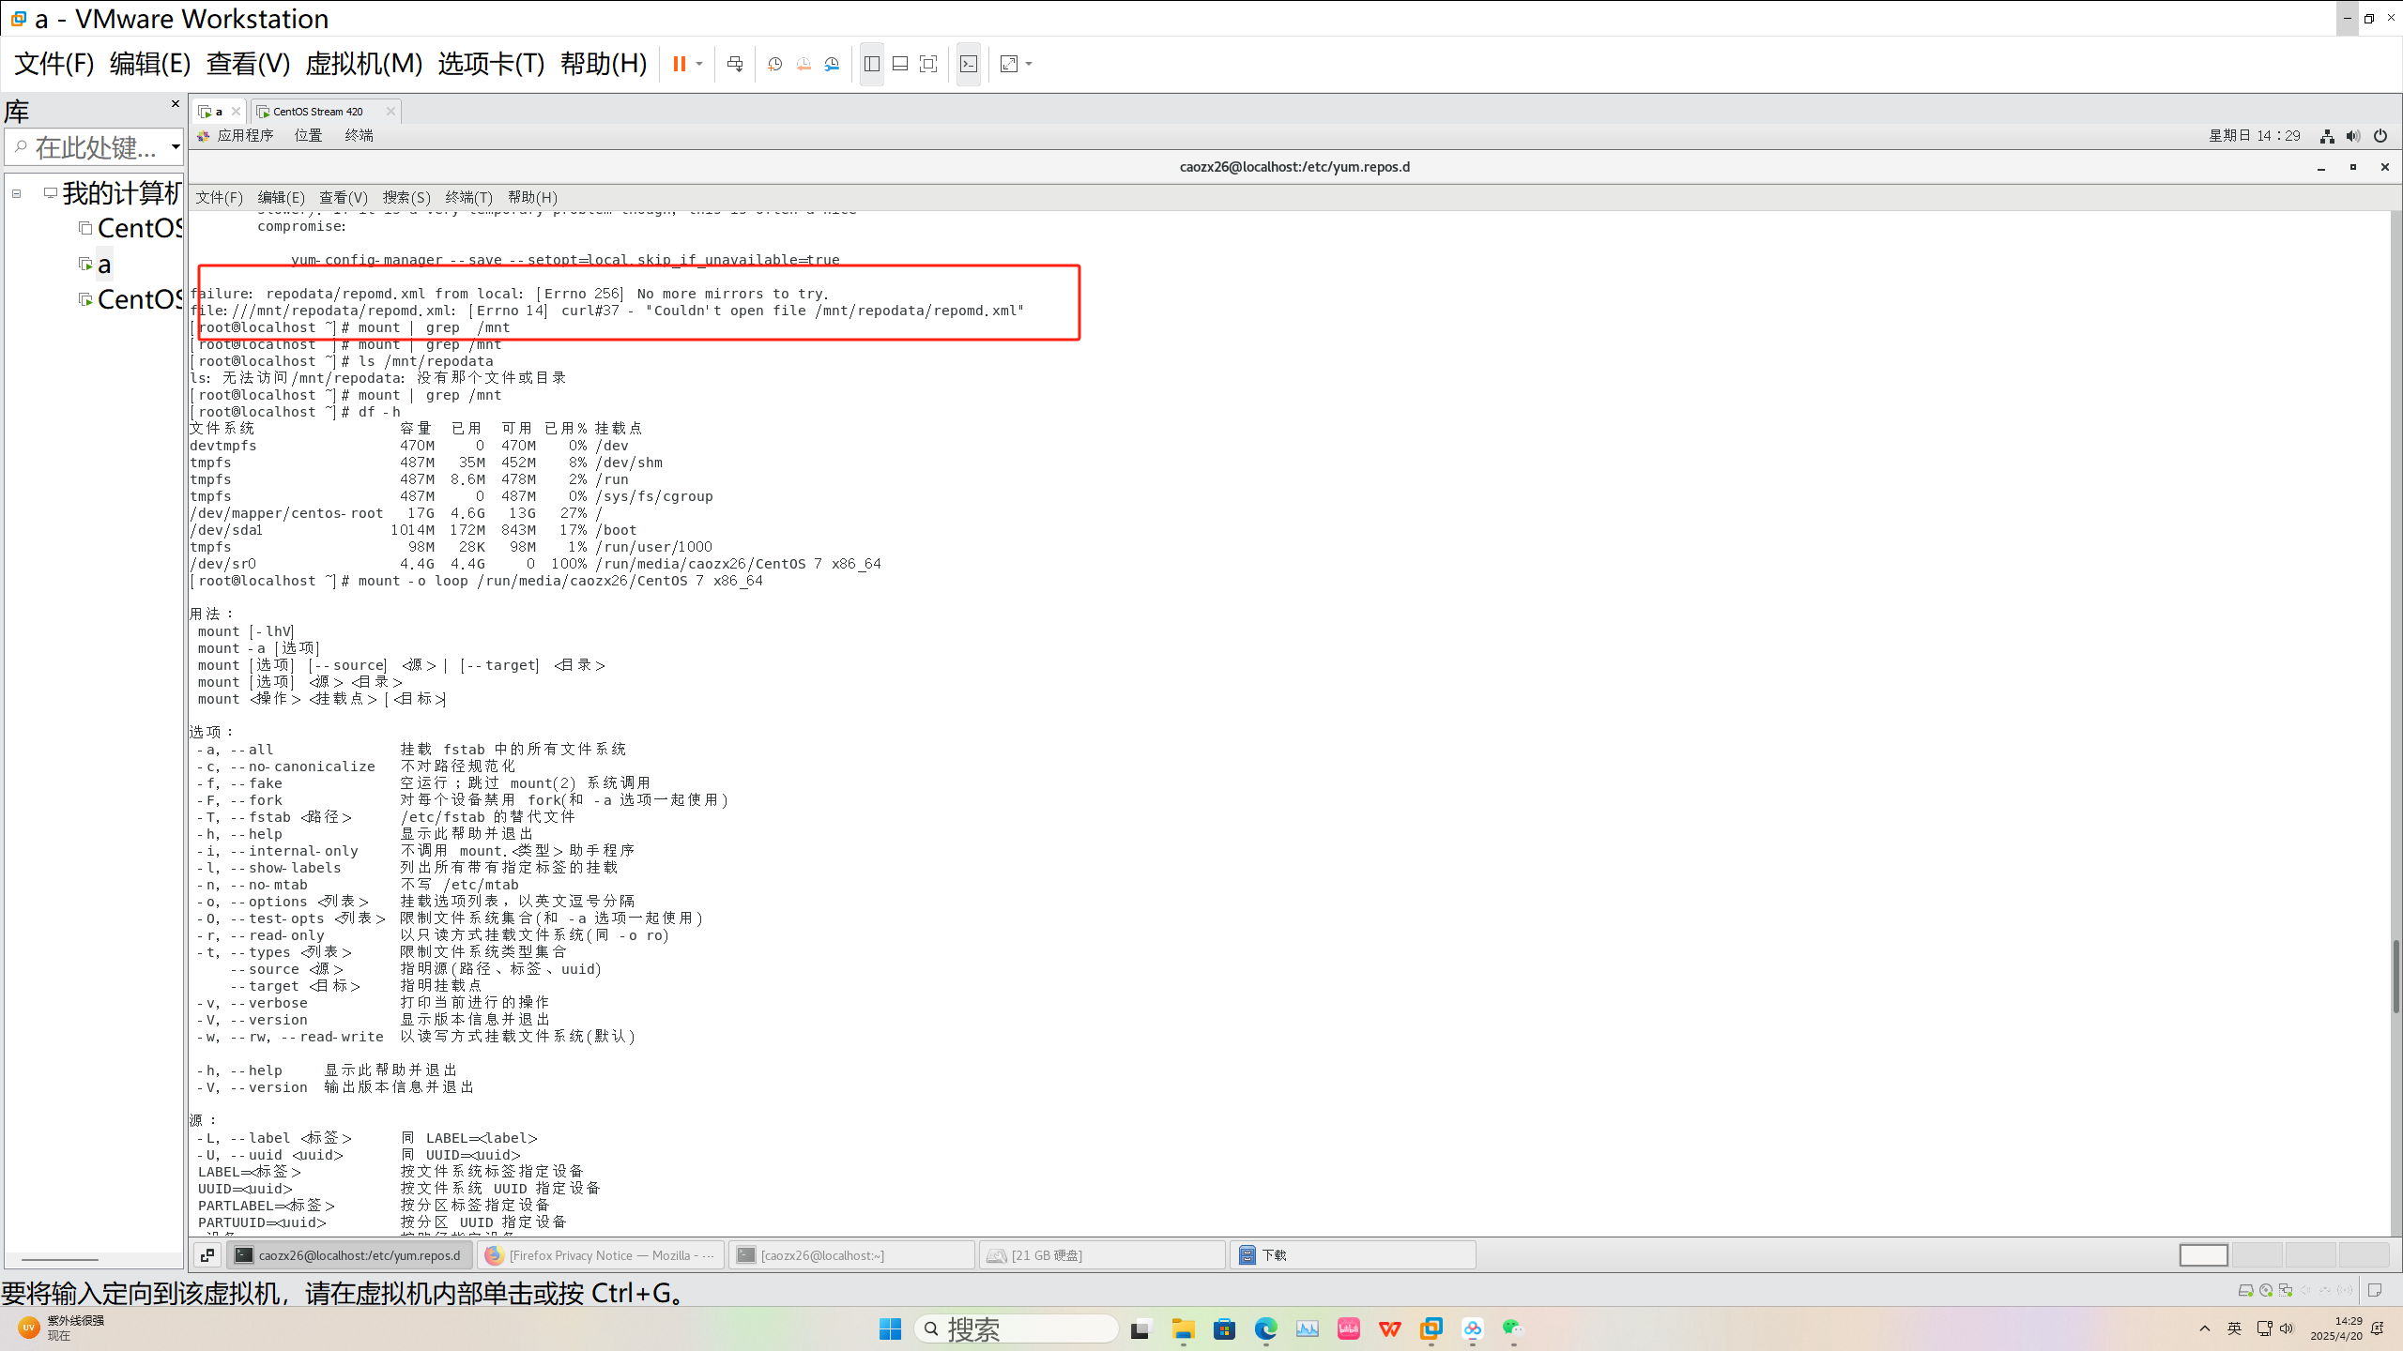Collapse the My Computer tree node
The image size is (2403, 1351).
tap(16, 194)
